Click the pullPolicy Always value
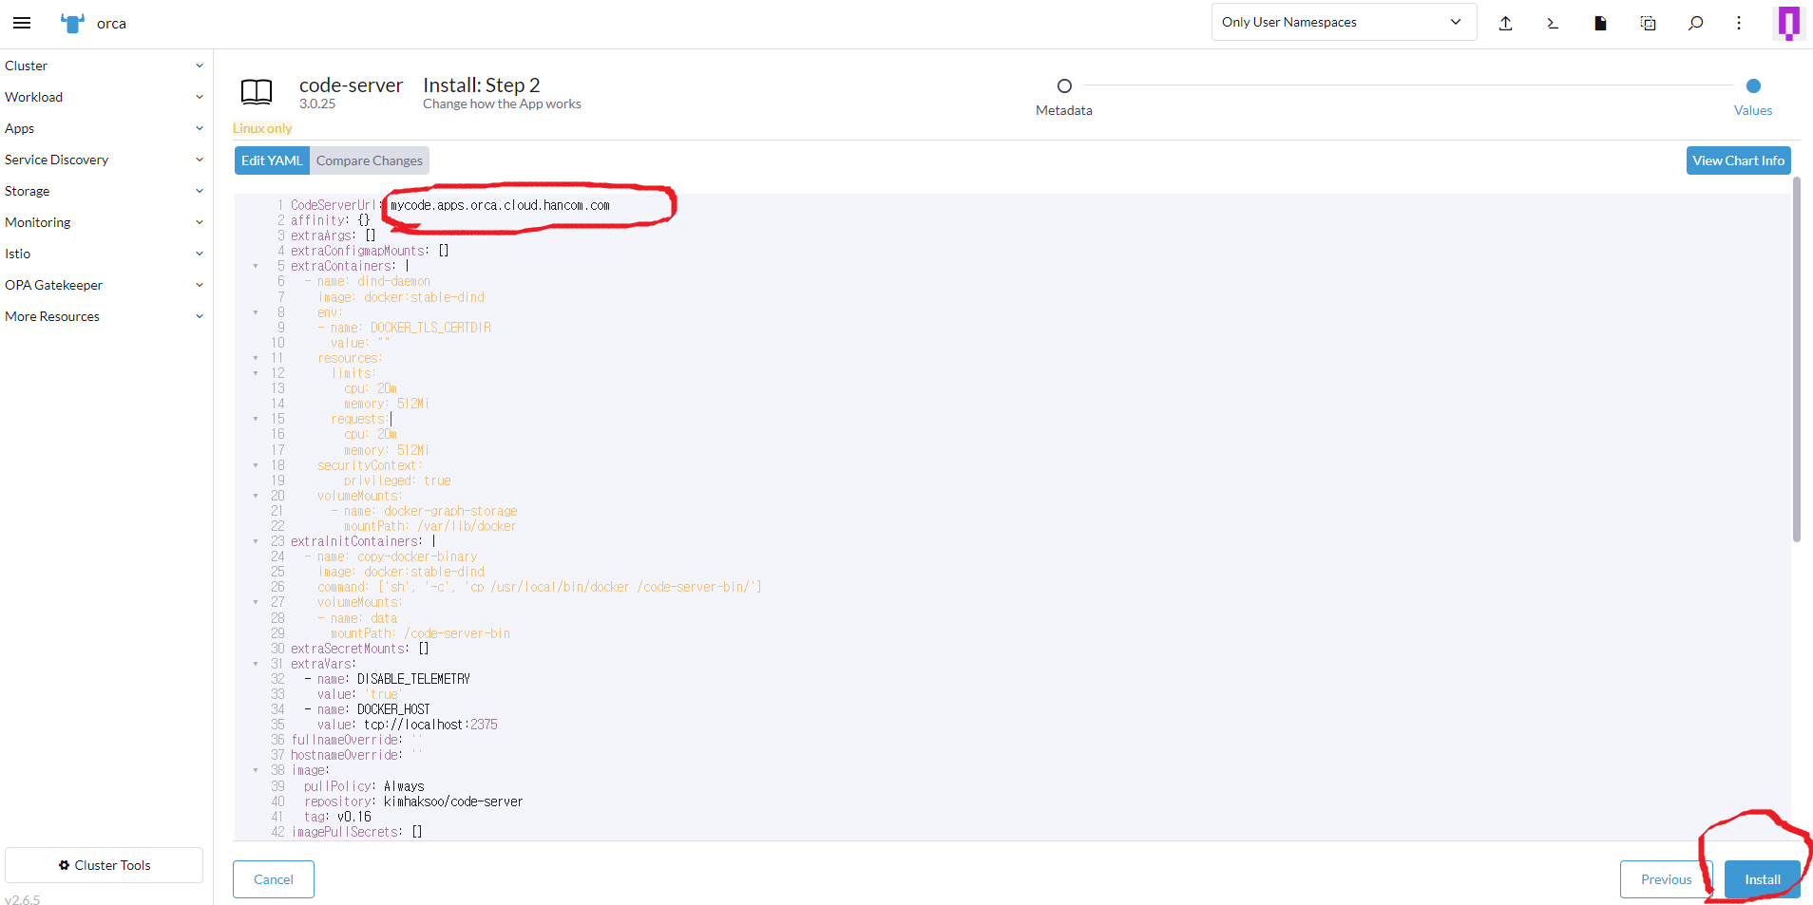Viewport: 1813px width, 905px height. [404, 786]
